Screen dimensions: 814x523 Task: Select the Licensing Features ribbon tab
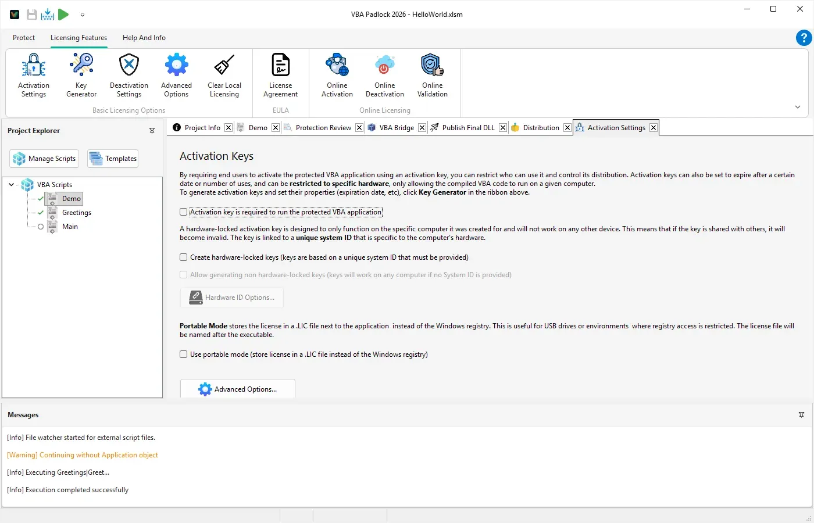(78, 38)
